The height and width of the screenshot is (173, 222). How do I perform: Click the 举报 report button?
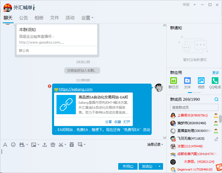coord(186,5)
